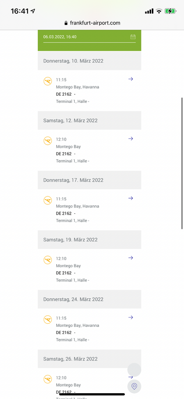Tap the frankfurt-airport.com address bar
184x399 pixels.
(x=92, y=23)
